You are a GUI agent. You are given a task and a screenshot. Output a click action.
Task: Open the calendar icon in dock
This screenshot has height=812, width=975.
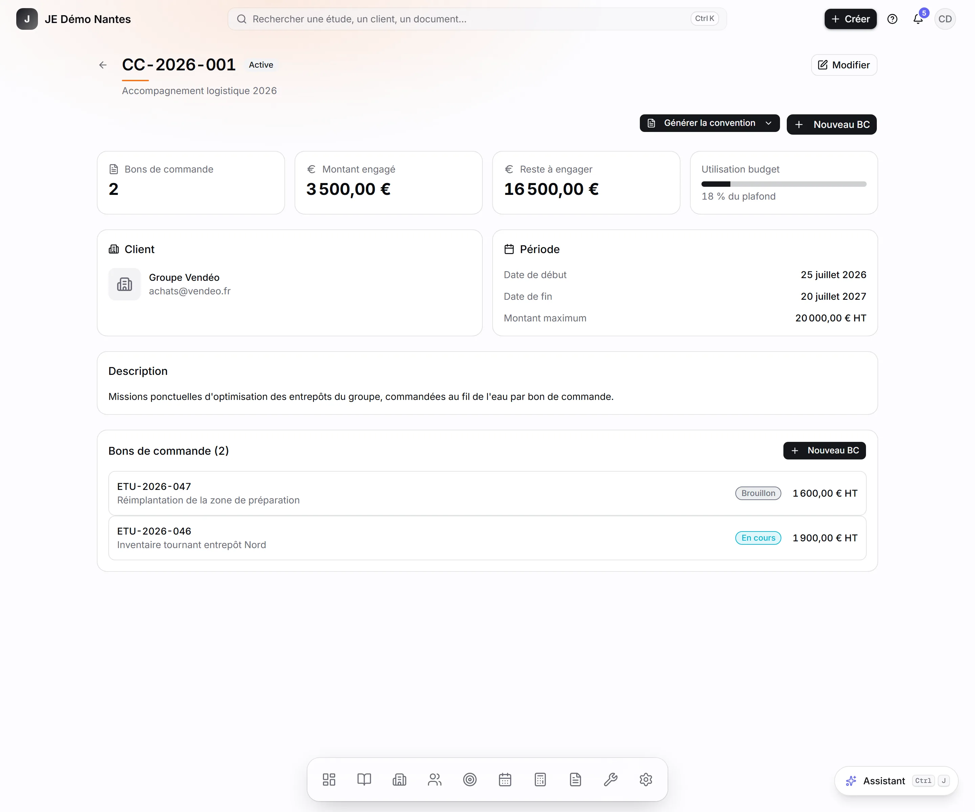point(505,780)
